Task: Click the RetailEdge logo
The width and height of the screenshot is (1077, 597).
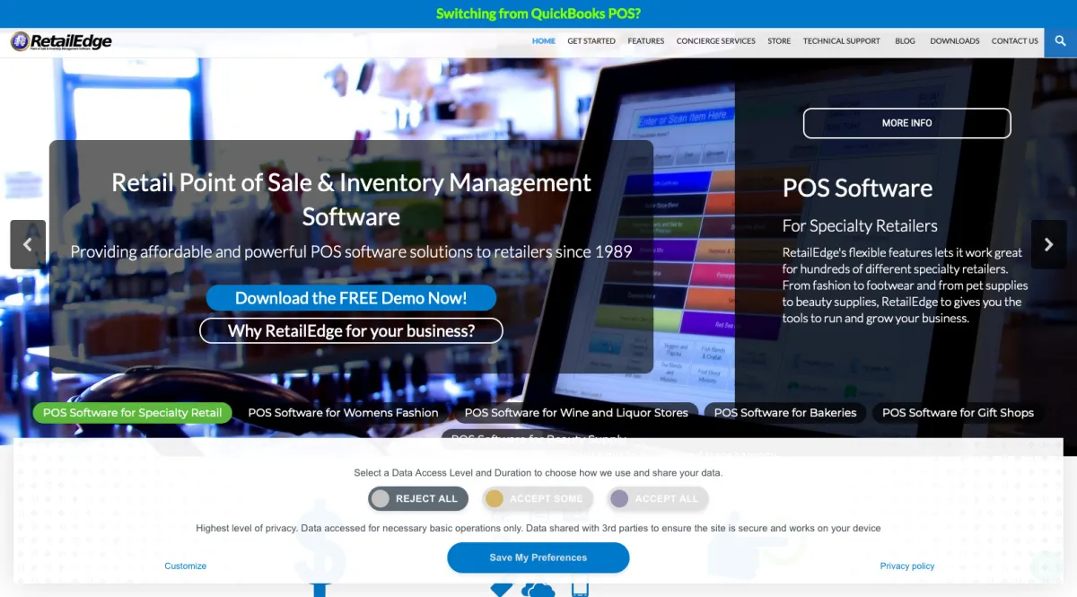Action: point(61,41)
